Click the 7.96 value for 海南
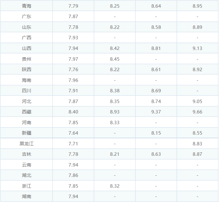The width and height of the screenshot is (219, 203). (x=73, y=80)
